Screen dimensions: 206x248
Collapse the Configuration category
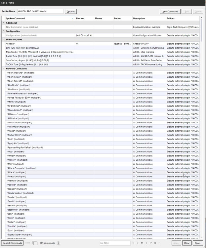point(4,31)
